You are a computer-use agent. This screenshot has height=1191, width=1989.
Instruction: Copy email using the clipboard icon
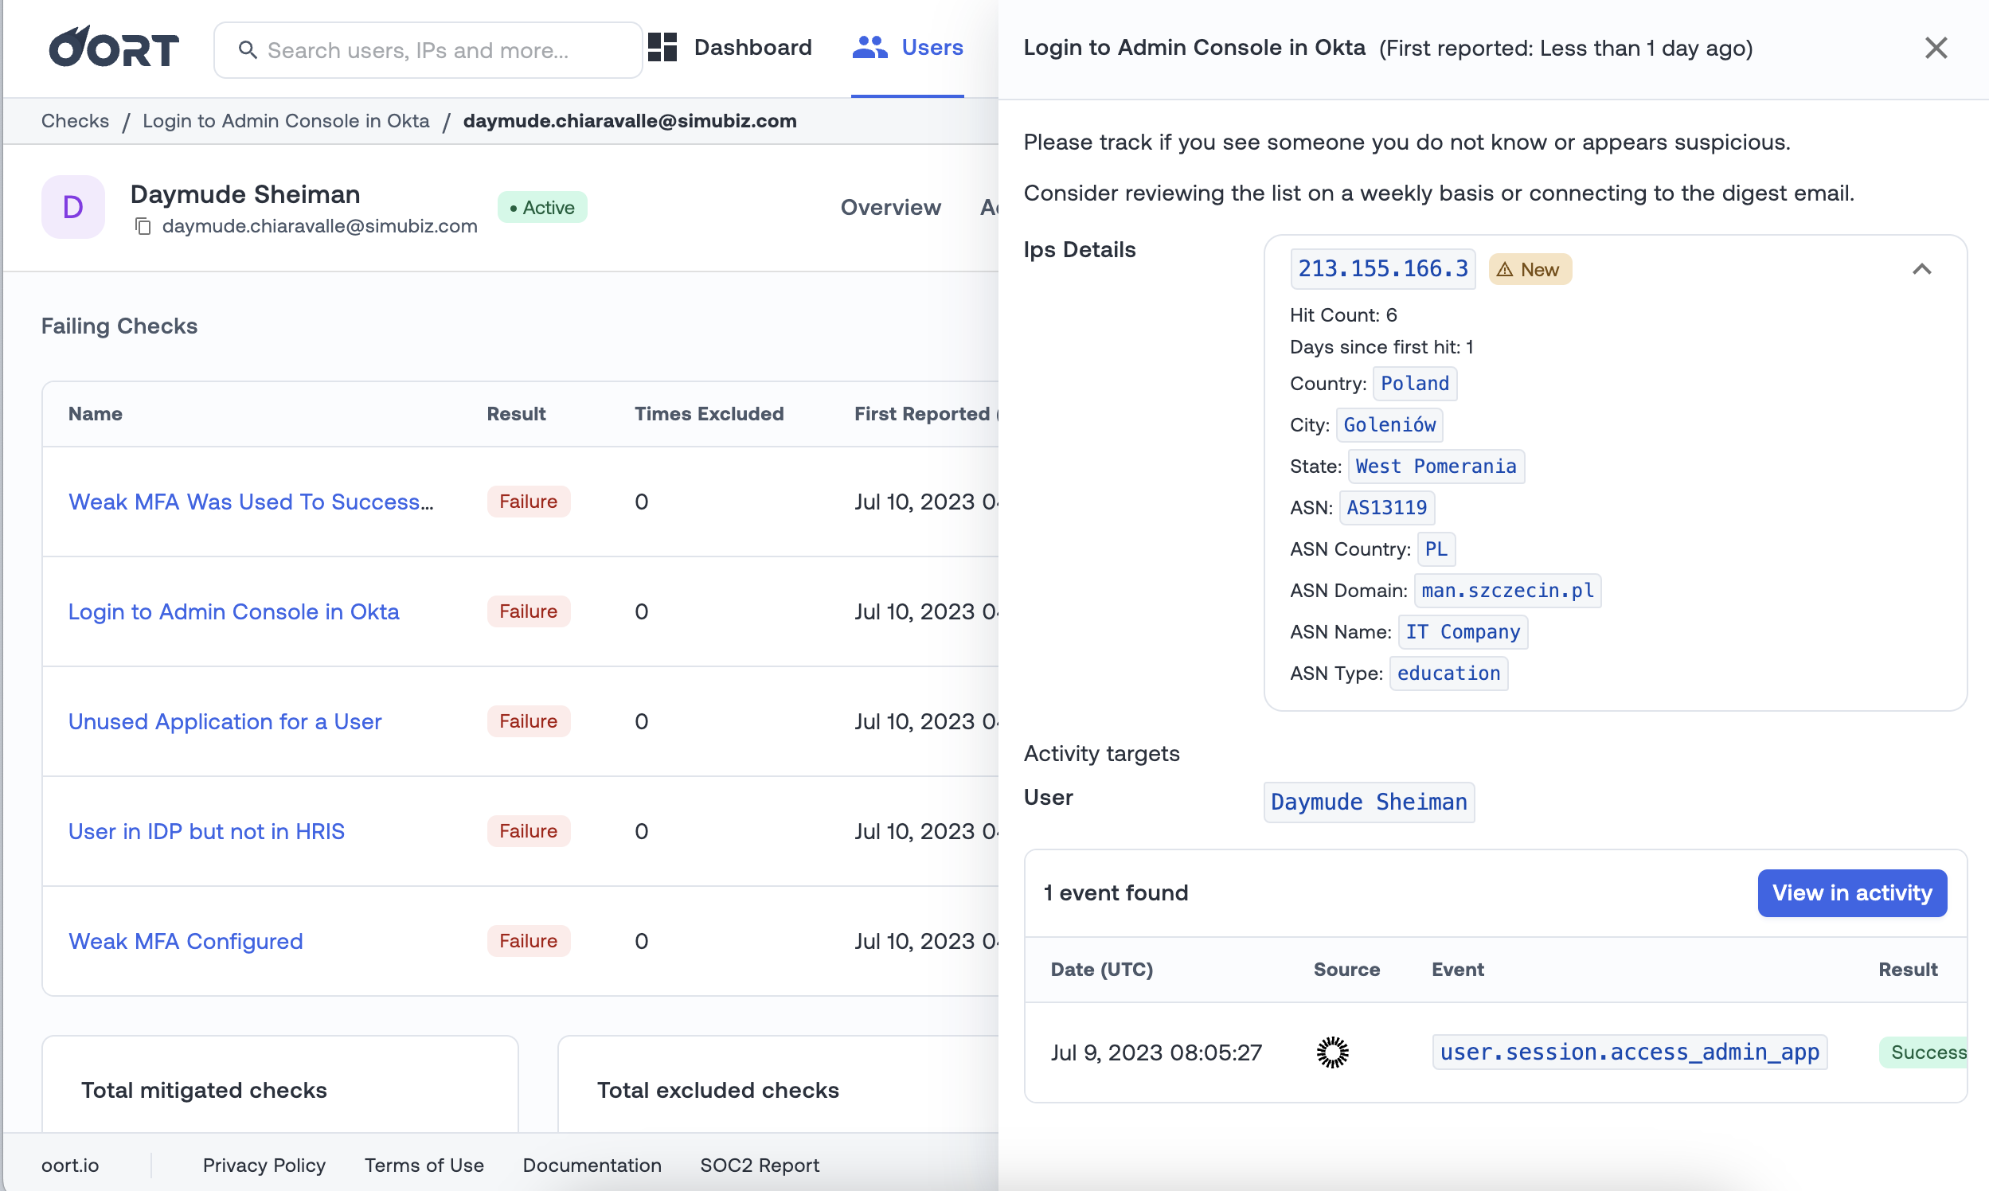coord(143,226)
